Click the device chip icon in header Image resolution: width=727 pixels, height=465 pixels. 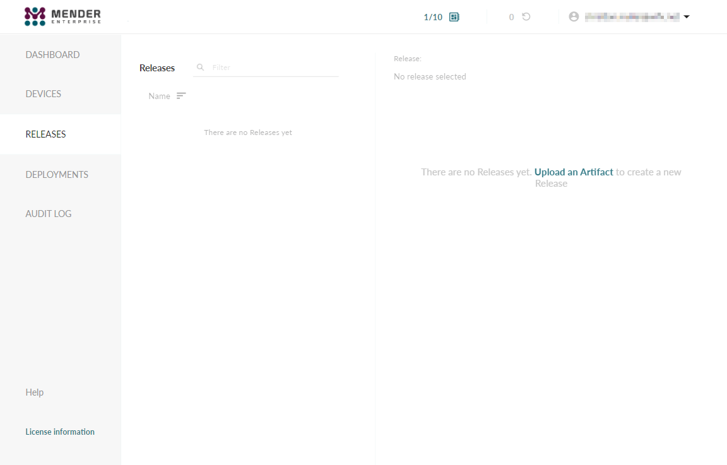[x=454, y=17]
